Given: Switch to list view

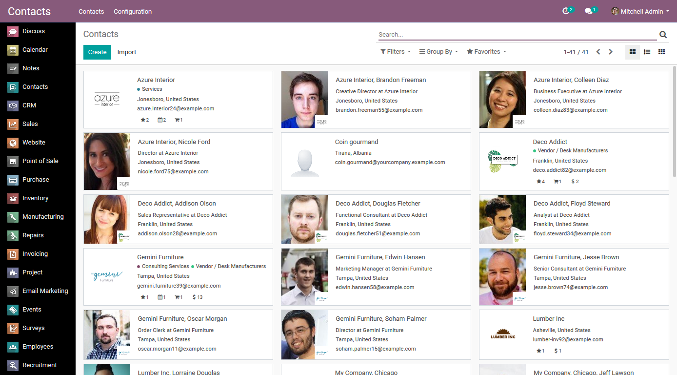Looking at the screenshot, I should pyautogui.click(x=647, y=52).
